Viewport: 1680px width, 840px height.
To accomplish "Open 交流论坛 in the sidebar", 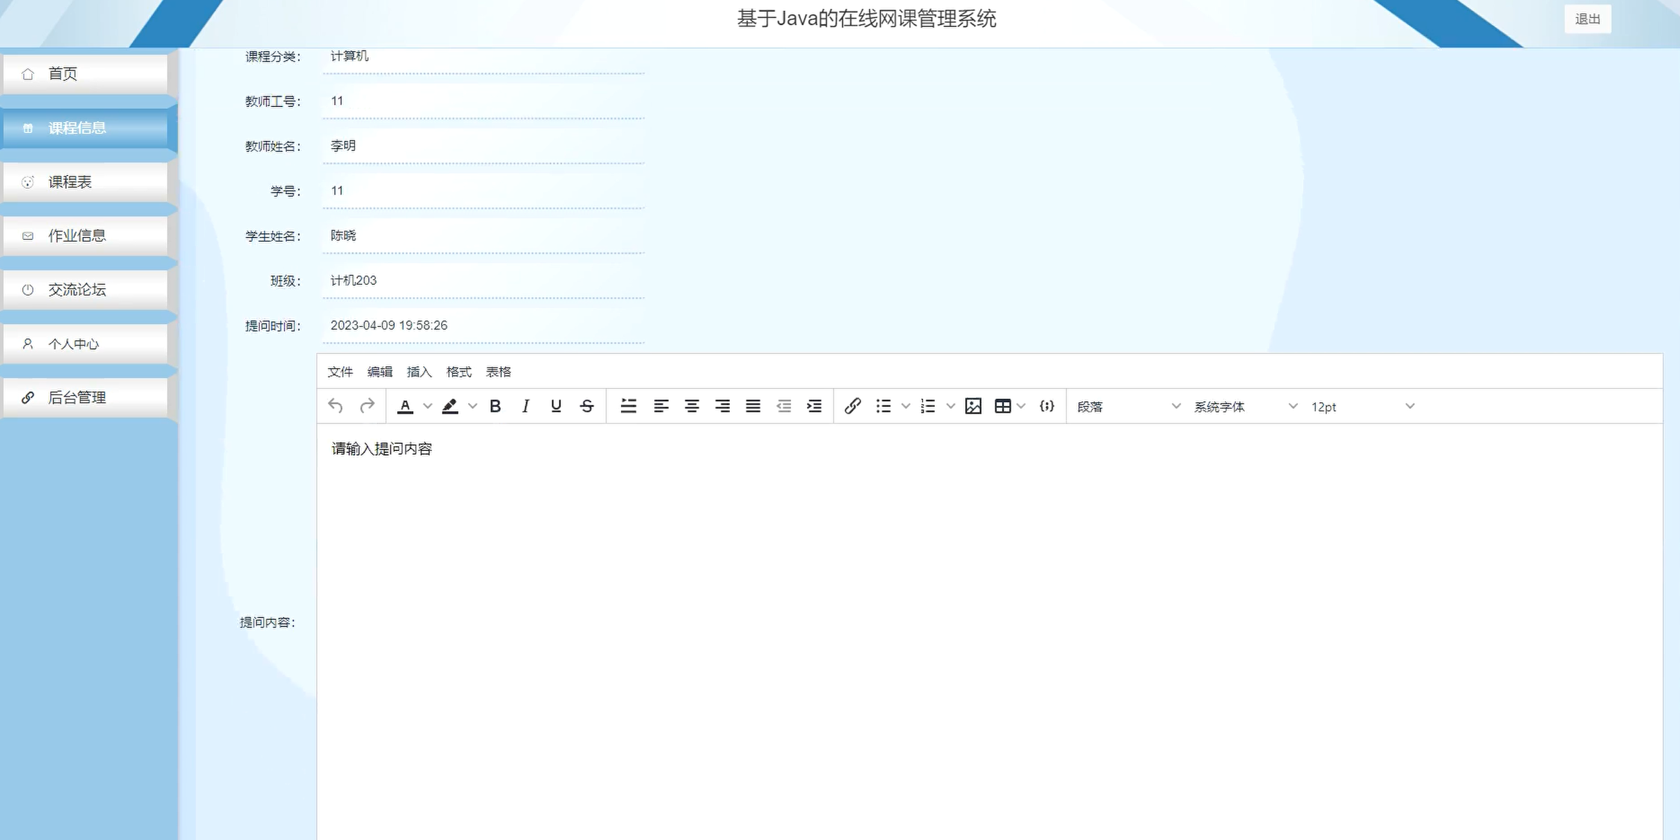I will (x=85, y=289).
